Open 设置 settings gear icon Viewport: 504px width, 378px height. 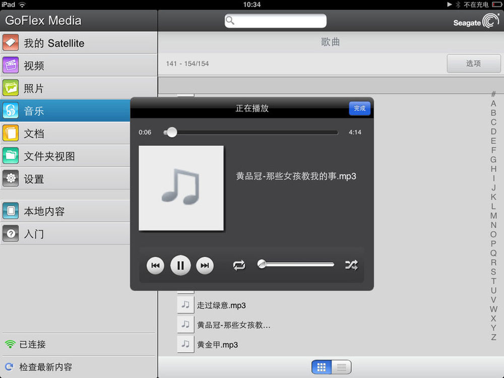[11, 179]
